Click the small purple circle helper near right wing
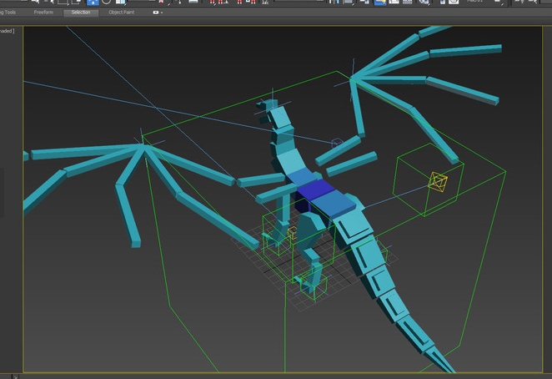This screenshot has width=552, height=379. pos(337,144)
